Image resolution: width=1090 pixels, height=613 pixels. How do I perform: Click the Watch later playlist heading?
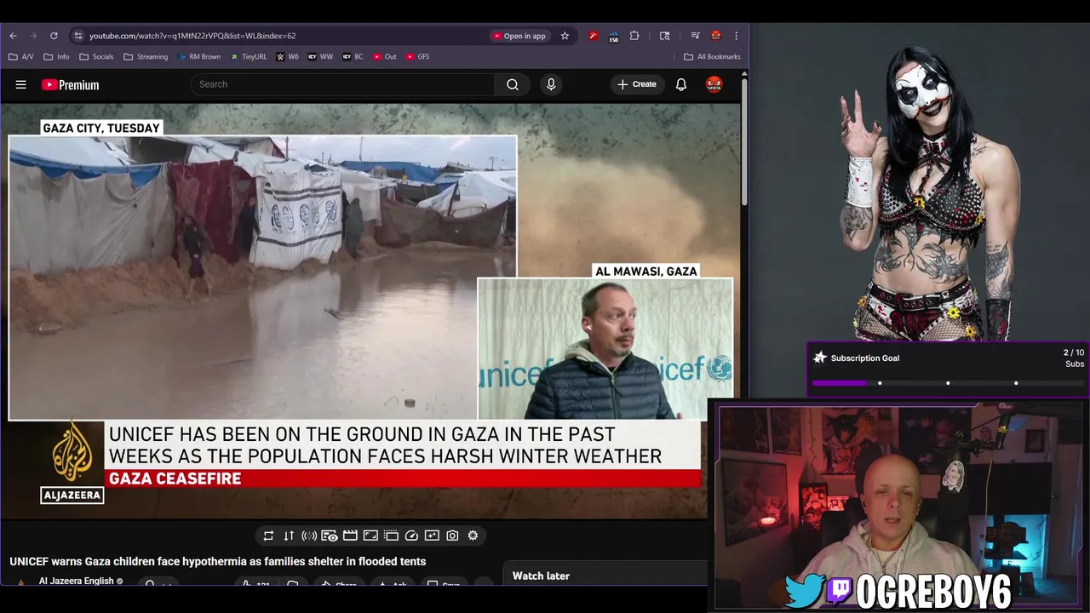pyautogui.click(x=541, y=576)
